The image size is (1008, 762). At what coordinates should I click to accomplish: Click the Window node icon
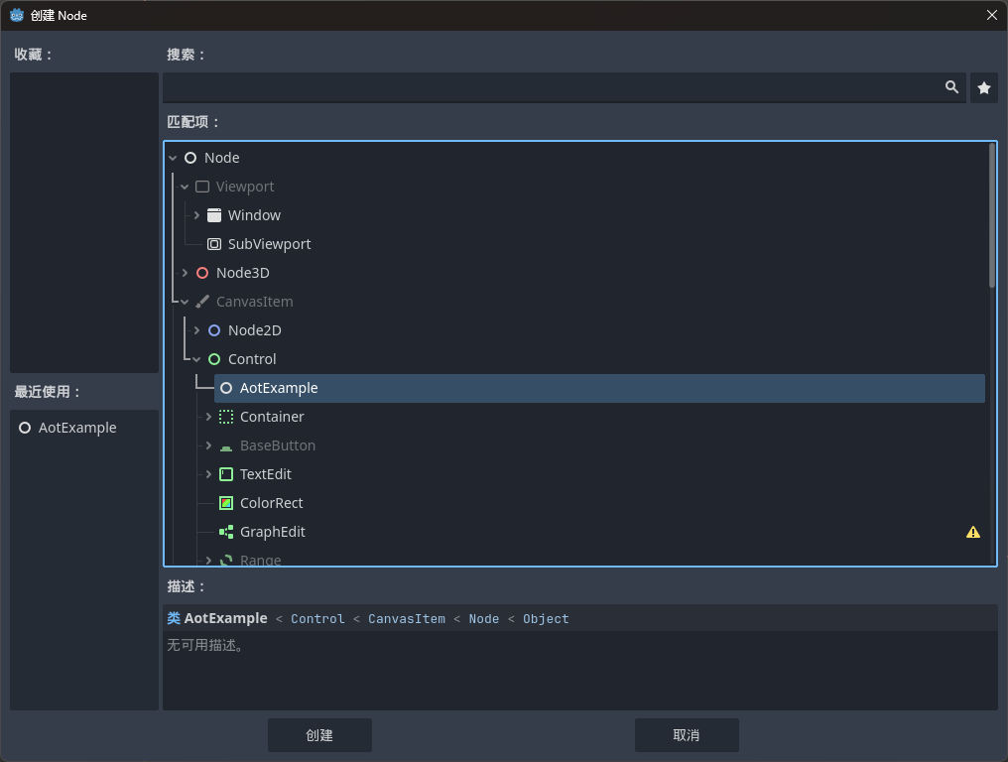(x=214, y=215)
